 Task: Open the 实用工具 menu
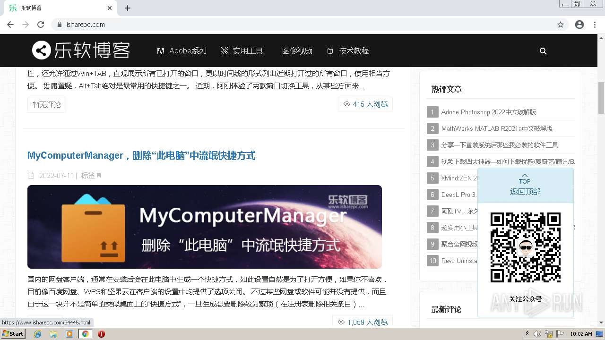242,51
